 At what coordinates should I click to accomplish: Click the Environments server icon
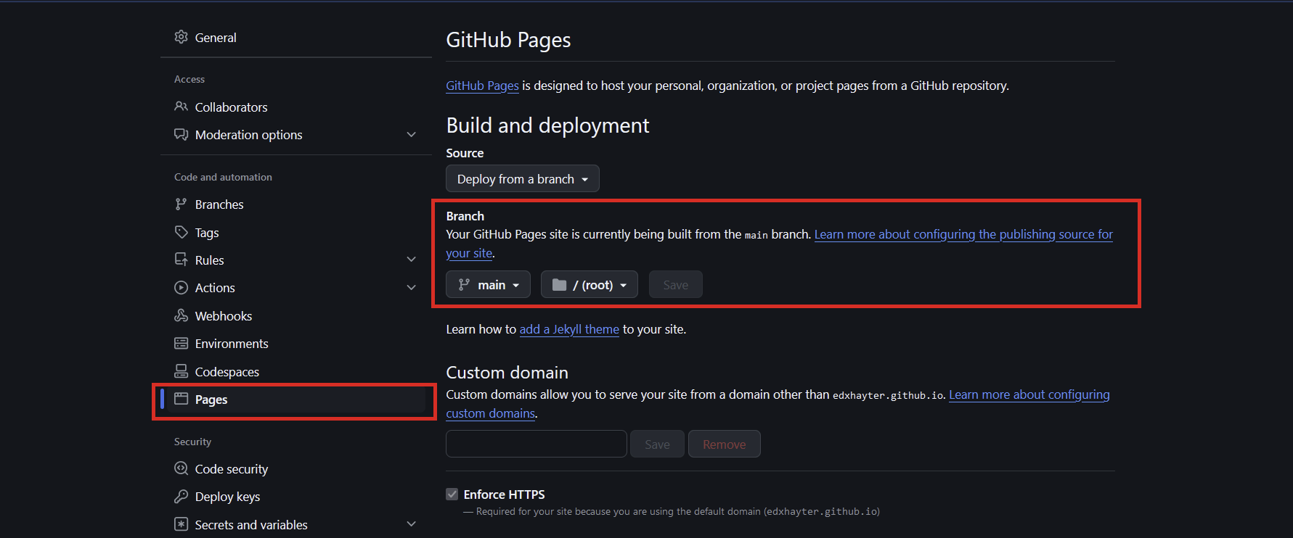[x=181, y=343]
